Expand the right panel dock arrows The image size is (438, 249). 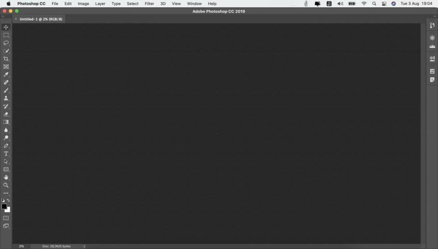coord(435,16)
